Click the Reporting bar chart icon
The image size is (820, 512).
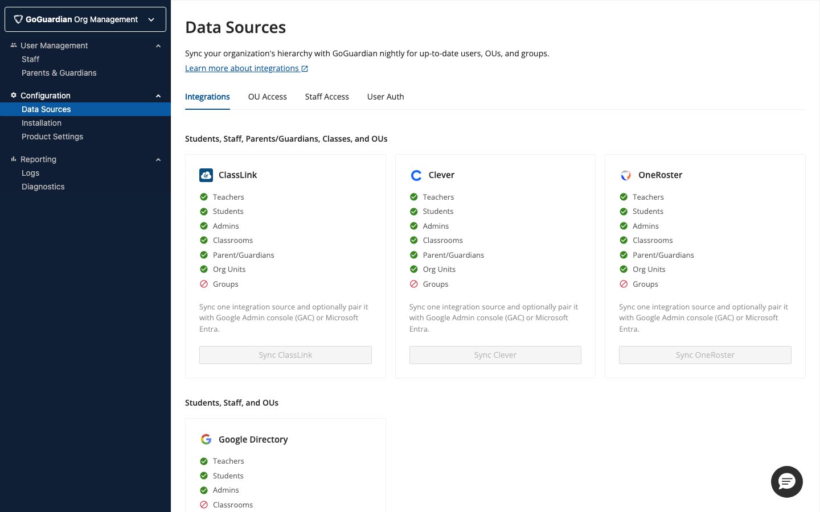coord(14,159)
